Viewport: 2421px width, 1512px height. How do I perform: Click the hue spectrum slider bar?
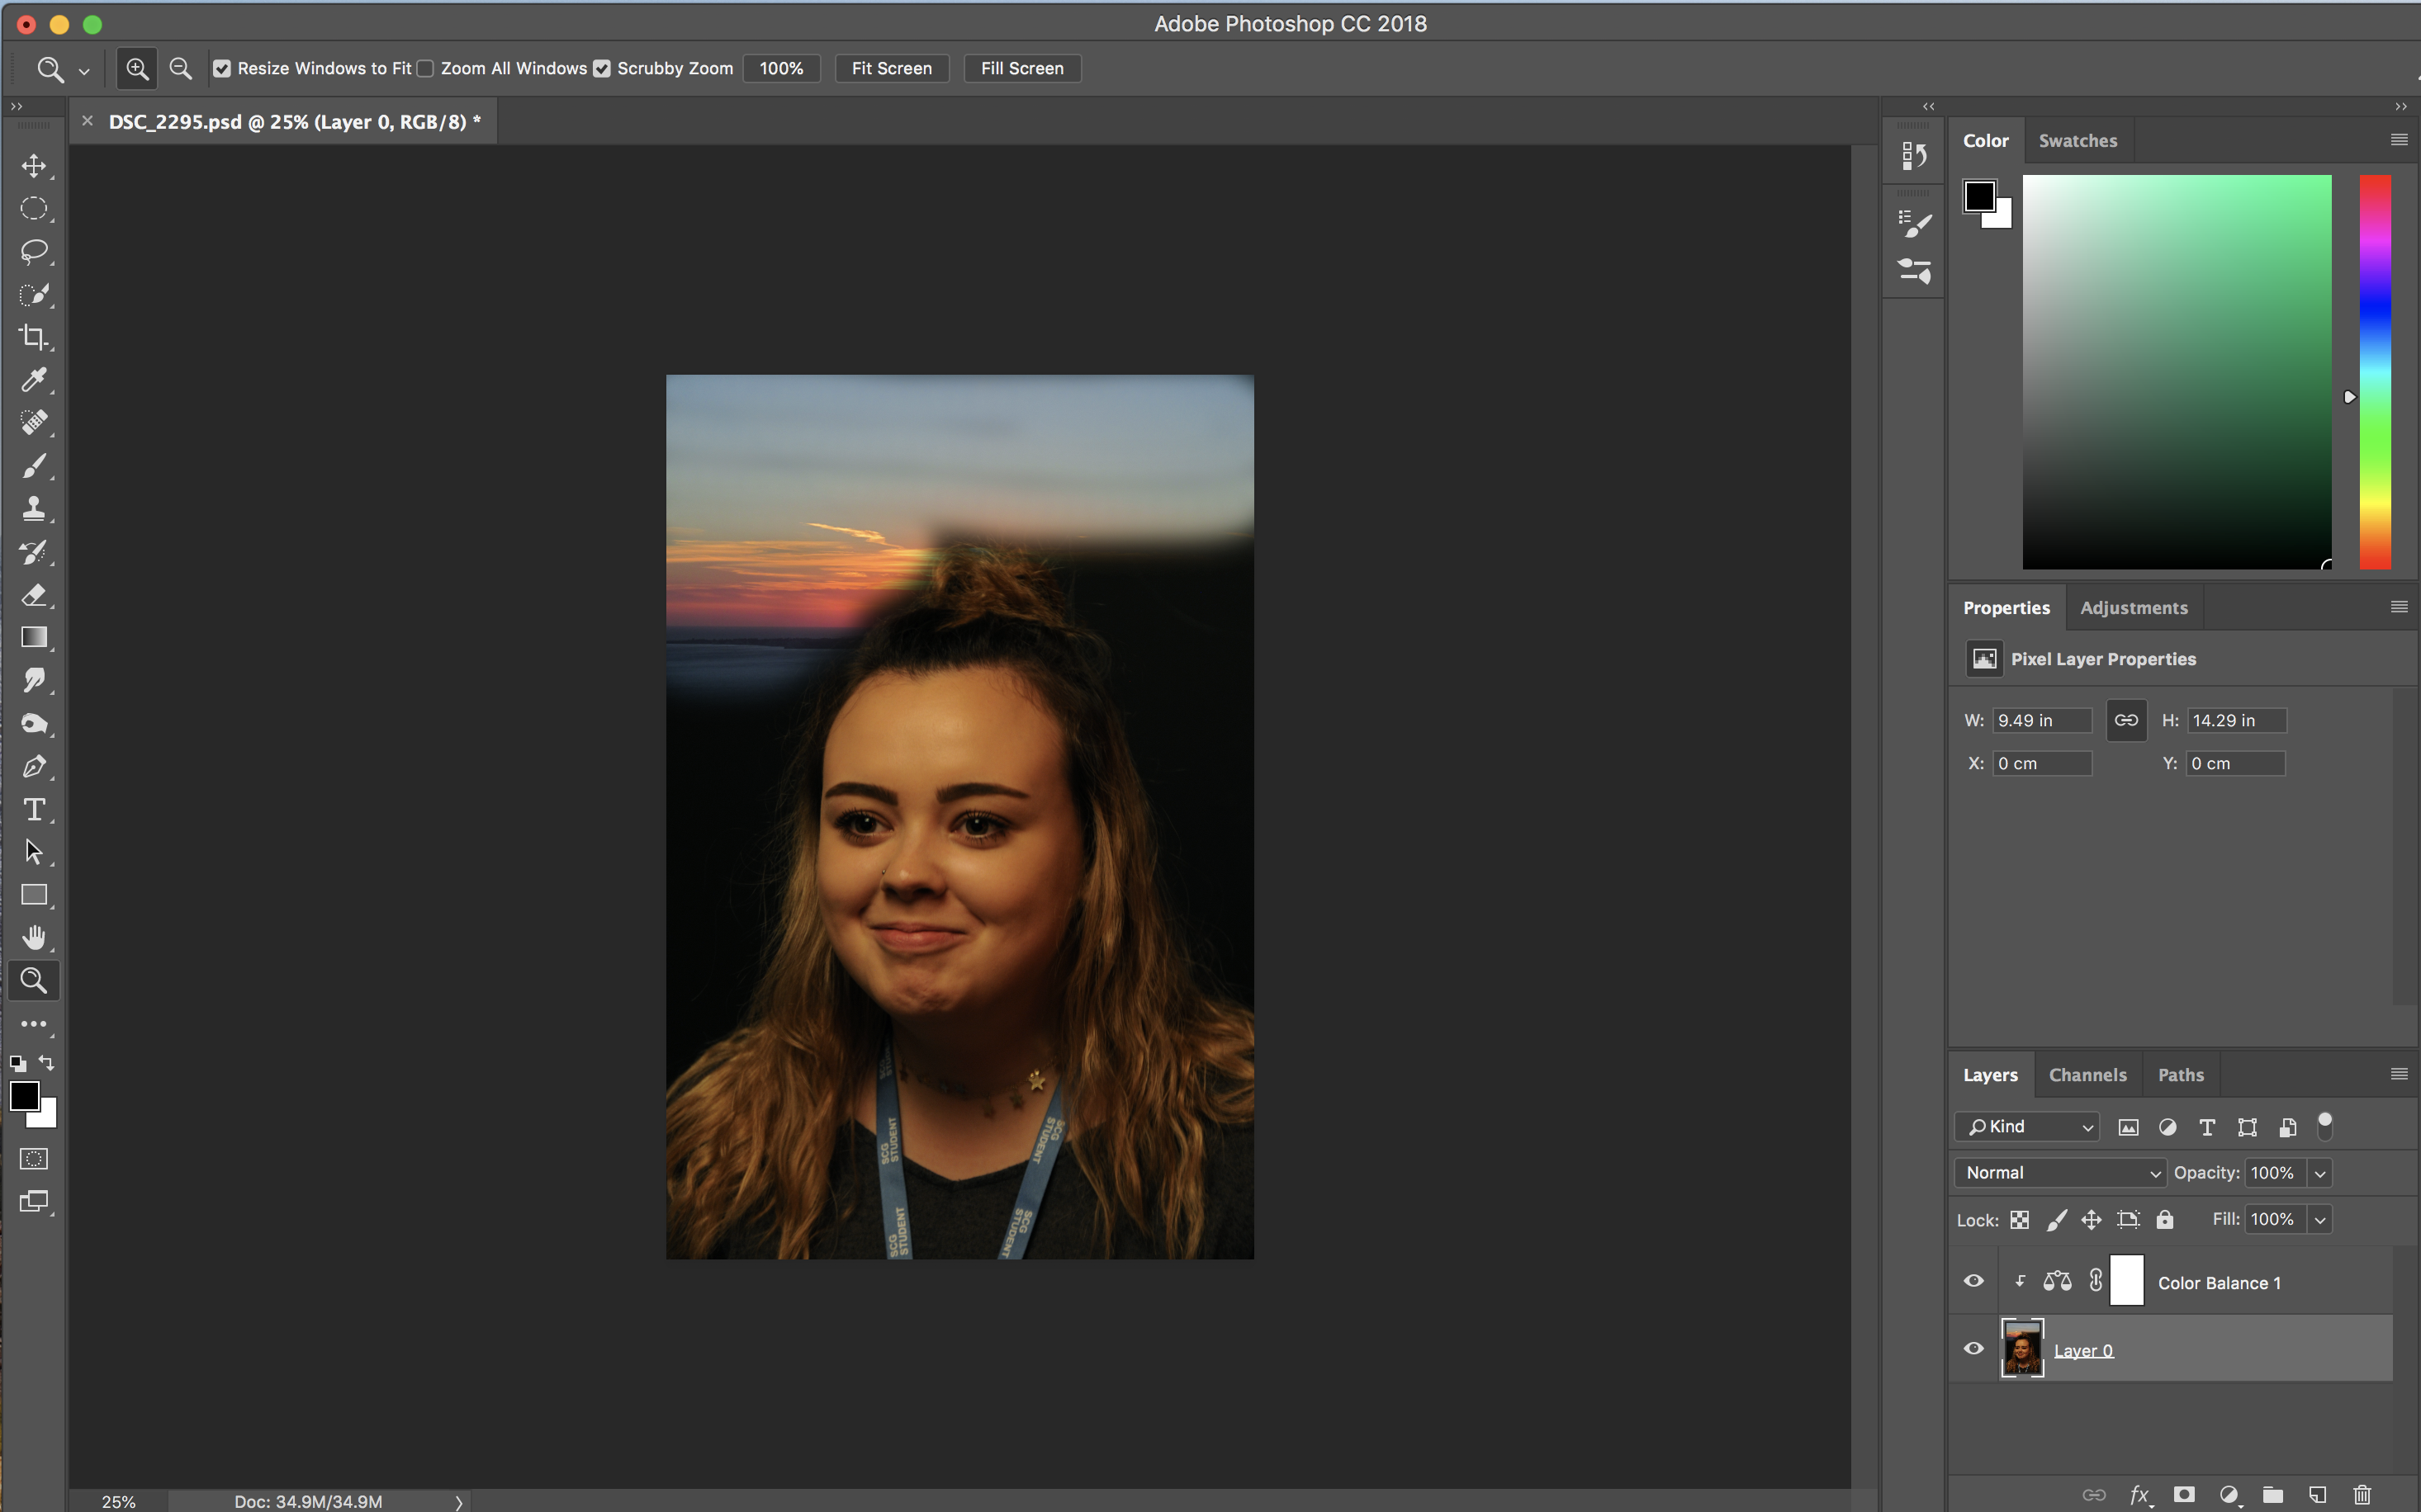(2375, 372)
